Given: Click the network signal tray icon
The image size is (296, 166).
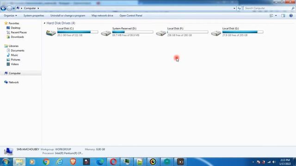Looking at the screenshot, I should (269, 162).
